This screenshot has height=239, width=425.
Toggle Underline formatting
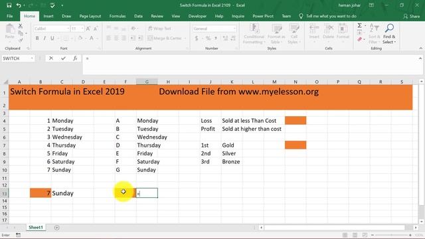(52, 39)
